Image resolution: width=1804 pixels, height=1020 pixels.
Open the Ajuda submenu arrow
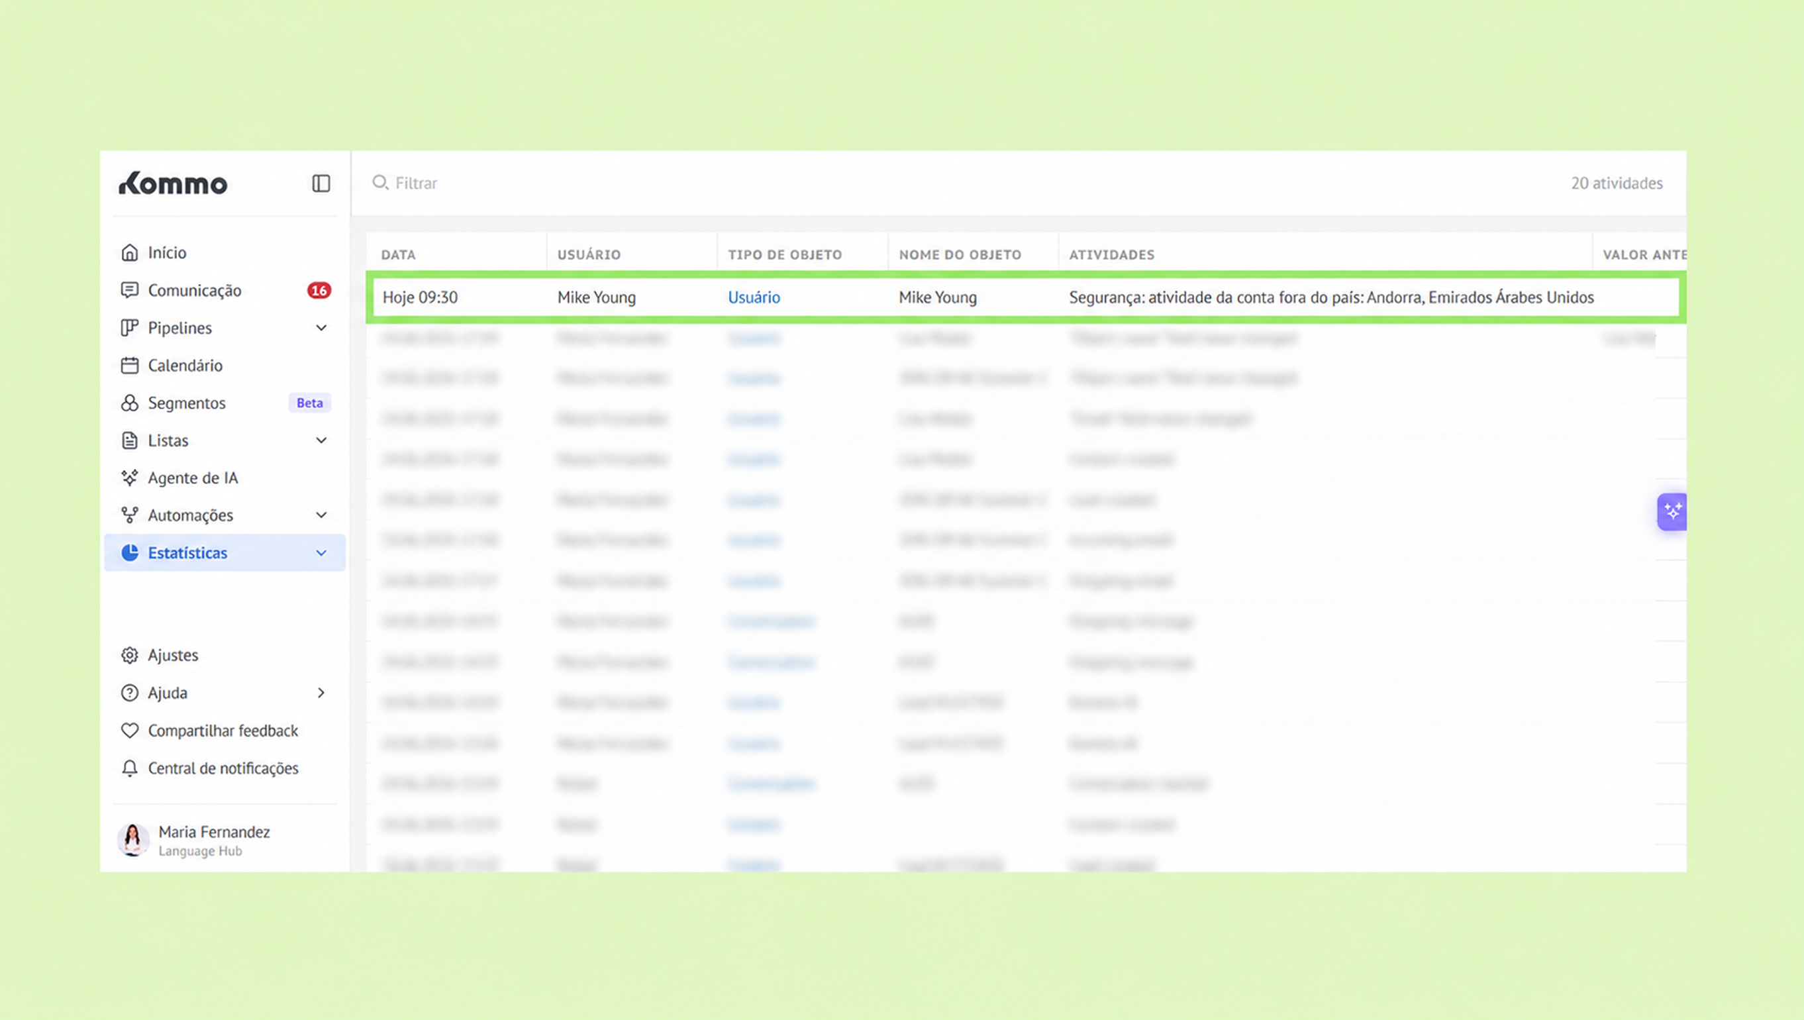point(321,693)
